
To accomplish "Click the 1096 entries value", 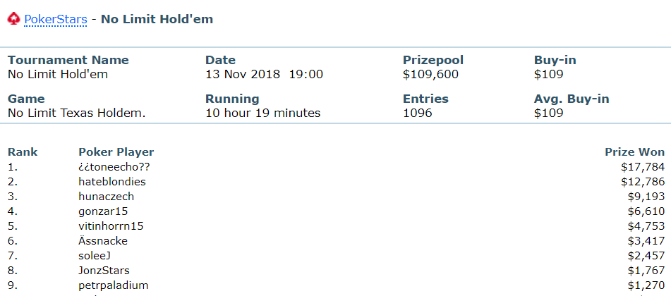I will (x=417, y=113).
